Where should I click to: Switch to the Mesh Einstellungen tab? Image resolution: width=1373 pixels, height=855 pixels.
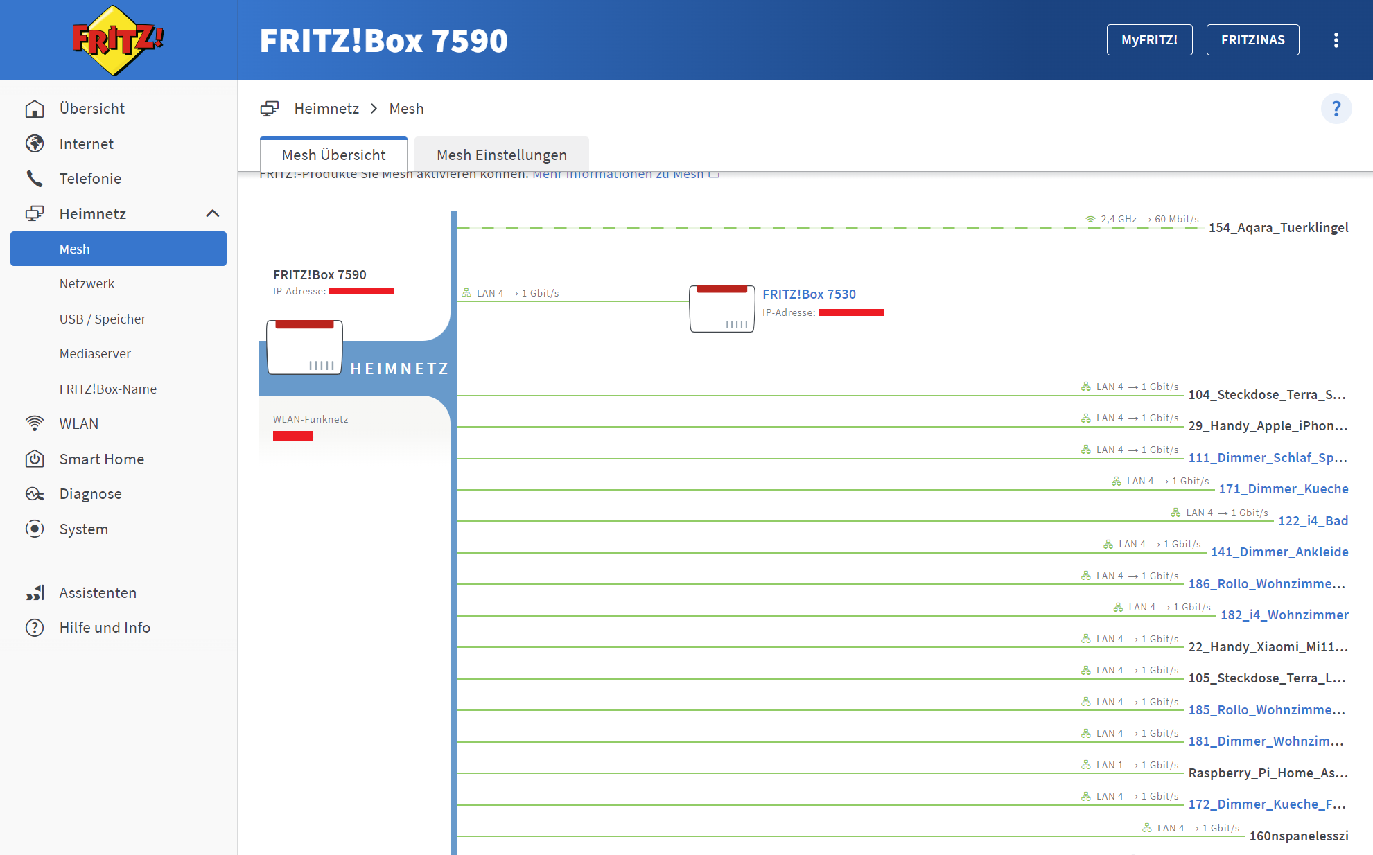click(501, 155)
